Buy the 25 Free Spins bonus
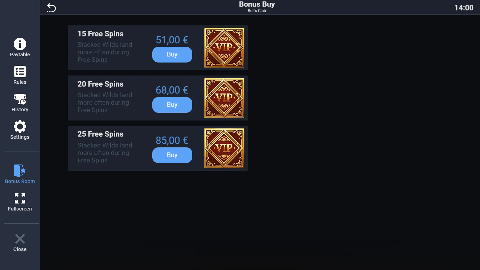 pos(172,155)
